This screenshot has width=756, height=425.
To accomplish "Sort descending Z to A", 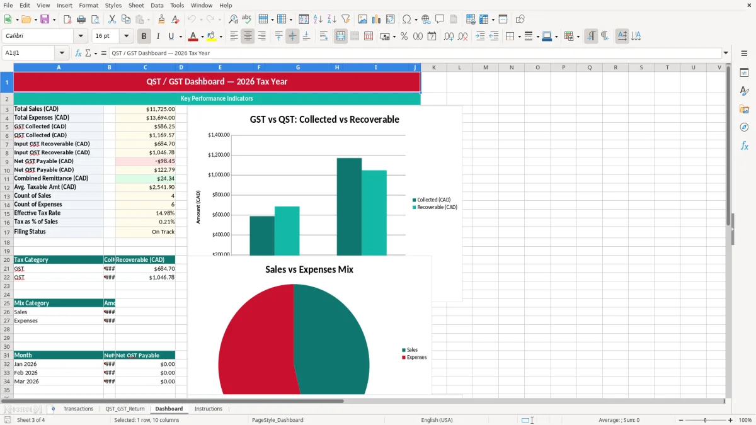I will pyautogui.click(x=332, y=20).
